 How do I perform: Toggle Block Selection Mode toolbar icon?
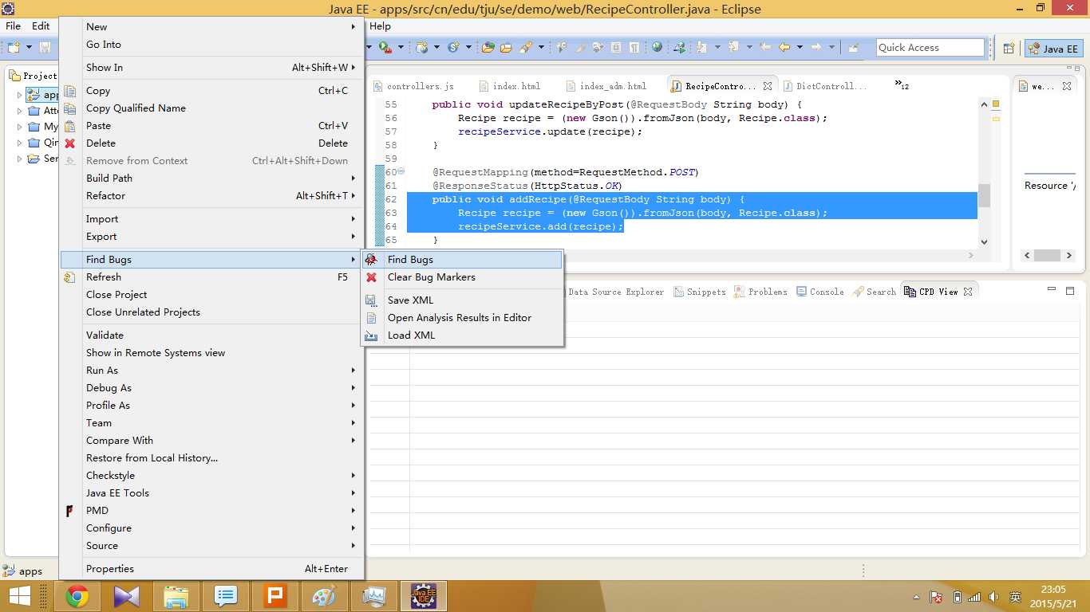click(x=615, y=48)
